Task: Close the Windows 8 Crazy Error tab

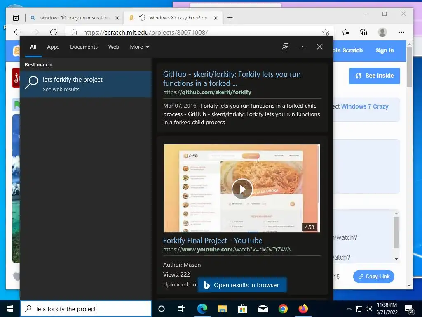Action: (x=216, y=18)
